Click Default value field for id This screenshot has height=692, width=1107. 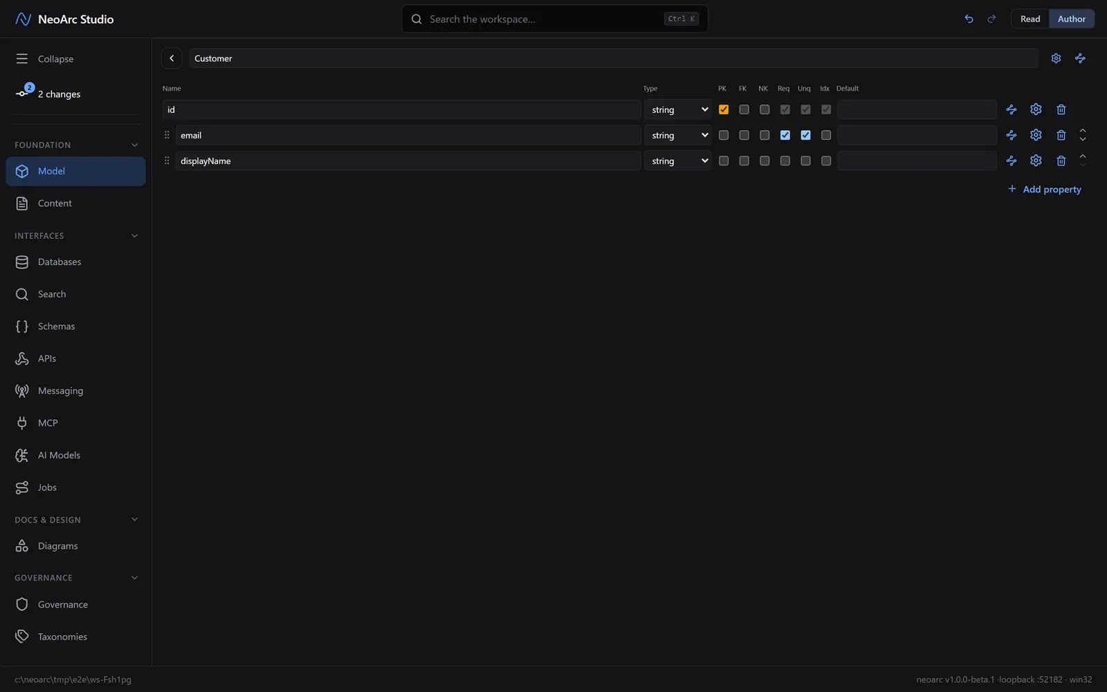click(917, 109)
